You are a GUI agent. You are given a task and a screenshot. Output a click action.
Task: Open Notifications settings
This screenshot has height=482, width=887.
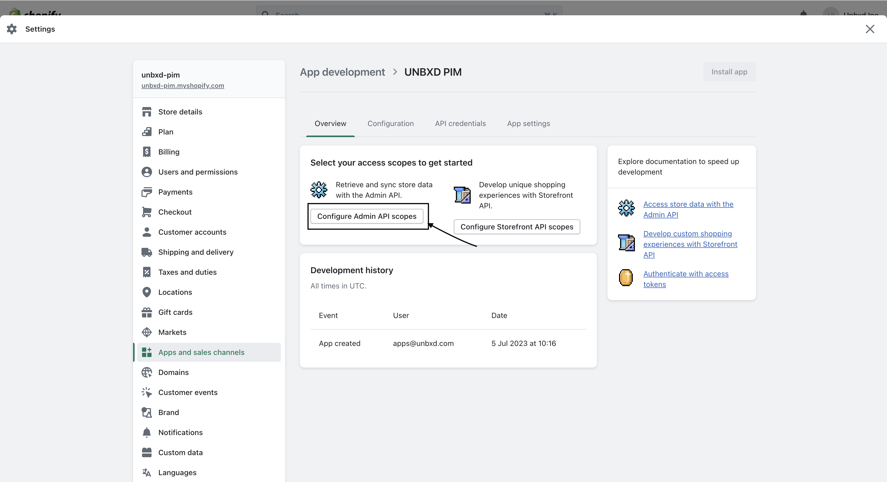pos(209,432)
